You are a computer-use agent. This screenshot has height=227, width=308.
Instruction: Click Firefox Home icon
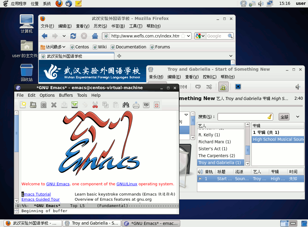pos(95,36)
